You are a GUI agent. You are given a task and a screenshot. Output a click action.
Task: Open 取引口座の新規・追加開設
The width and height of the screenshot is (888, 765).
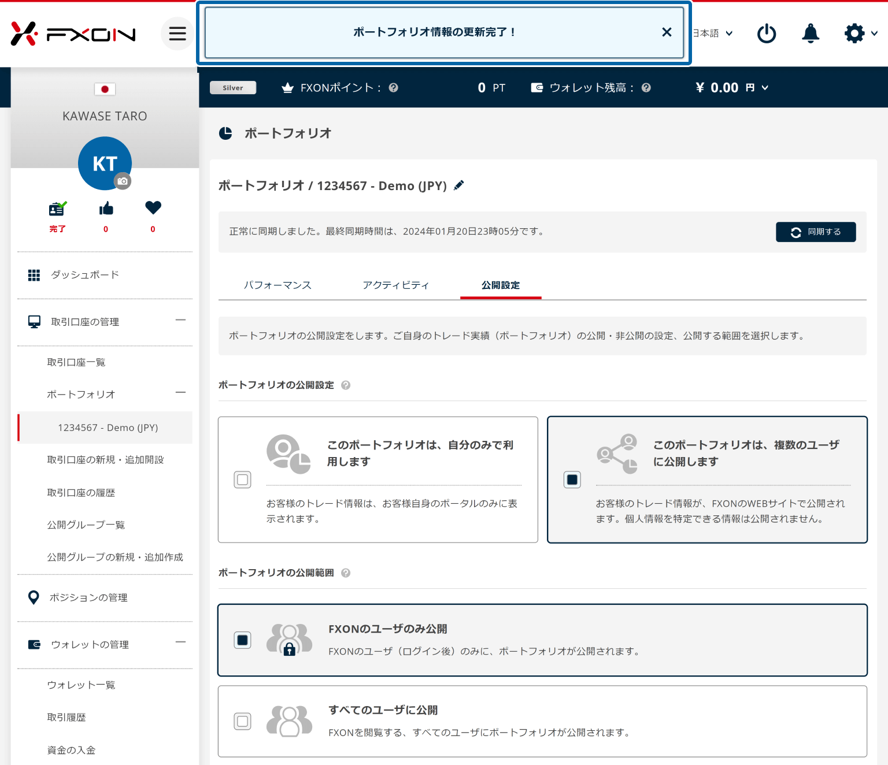[x=105, y=460]
